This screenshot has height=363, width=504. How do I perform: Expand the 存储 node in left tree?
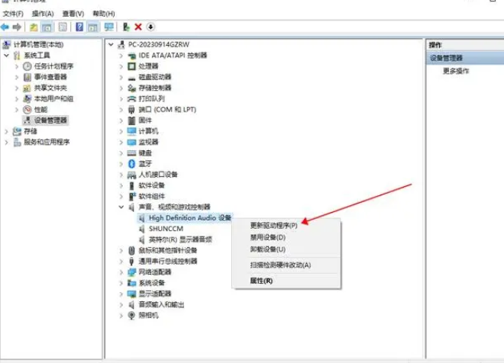[x=6, y=131]
